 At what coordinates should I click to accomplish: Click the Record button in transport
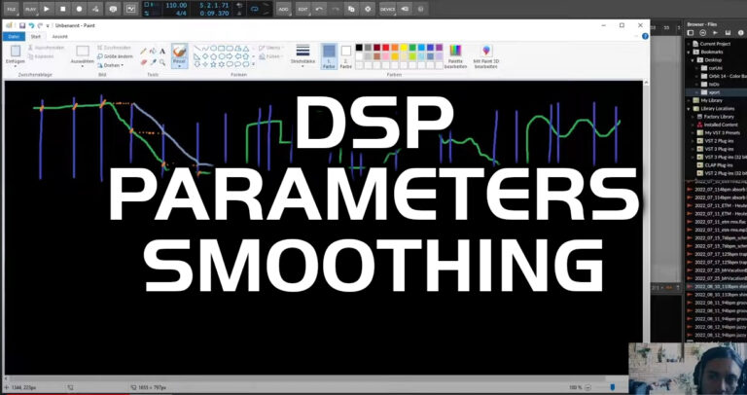tap(79, 8)
